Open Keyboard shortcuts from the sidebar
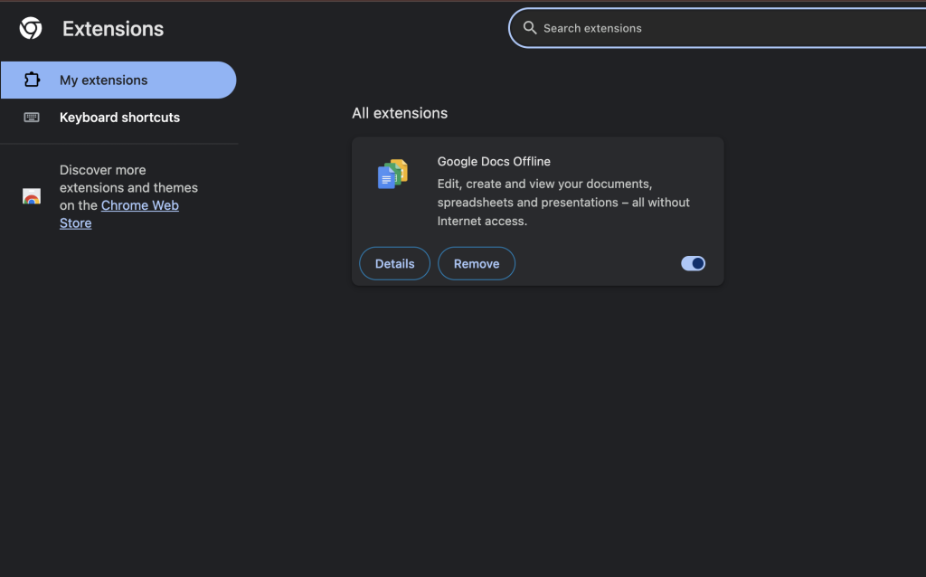Screen dimensions: 926x577 coord(119,117)
